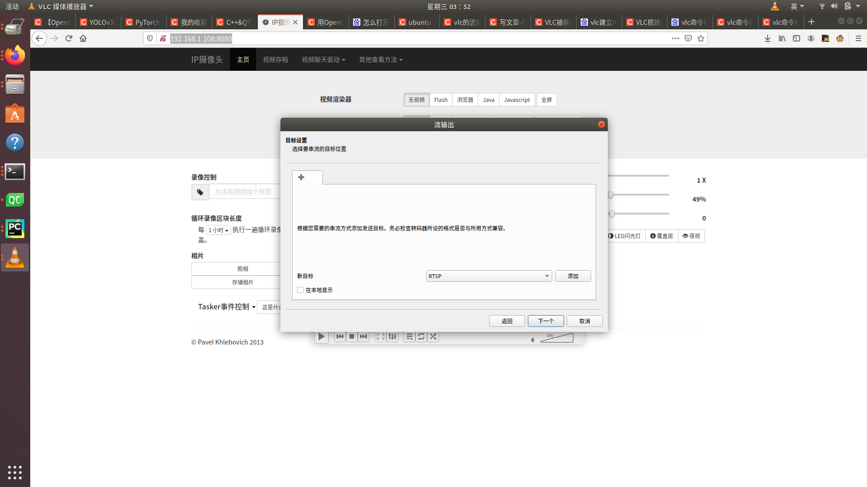Click the 下一个 (Next) button
This screenshot has height=487, width=867.
tap(546, 321)
